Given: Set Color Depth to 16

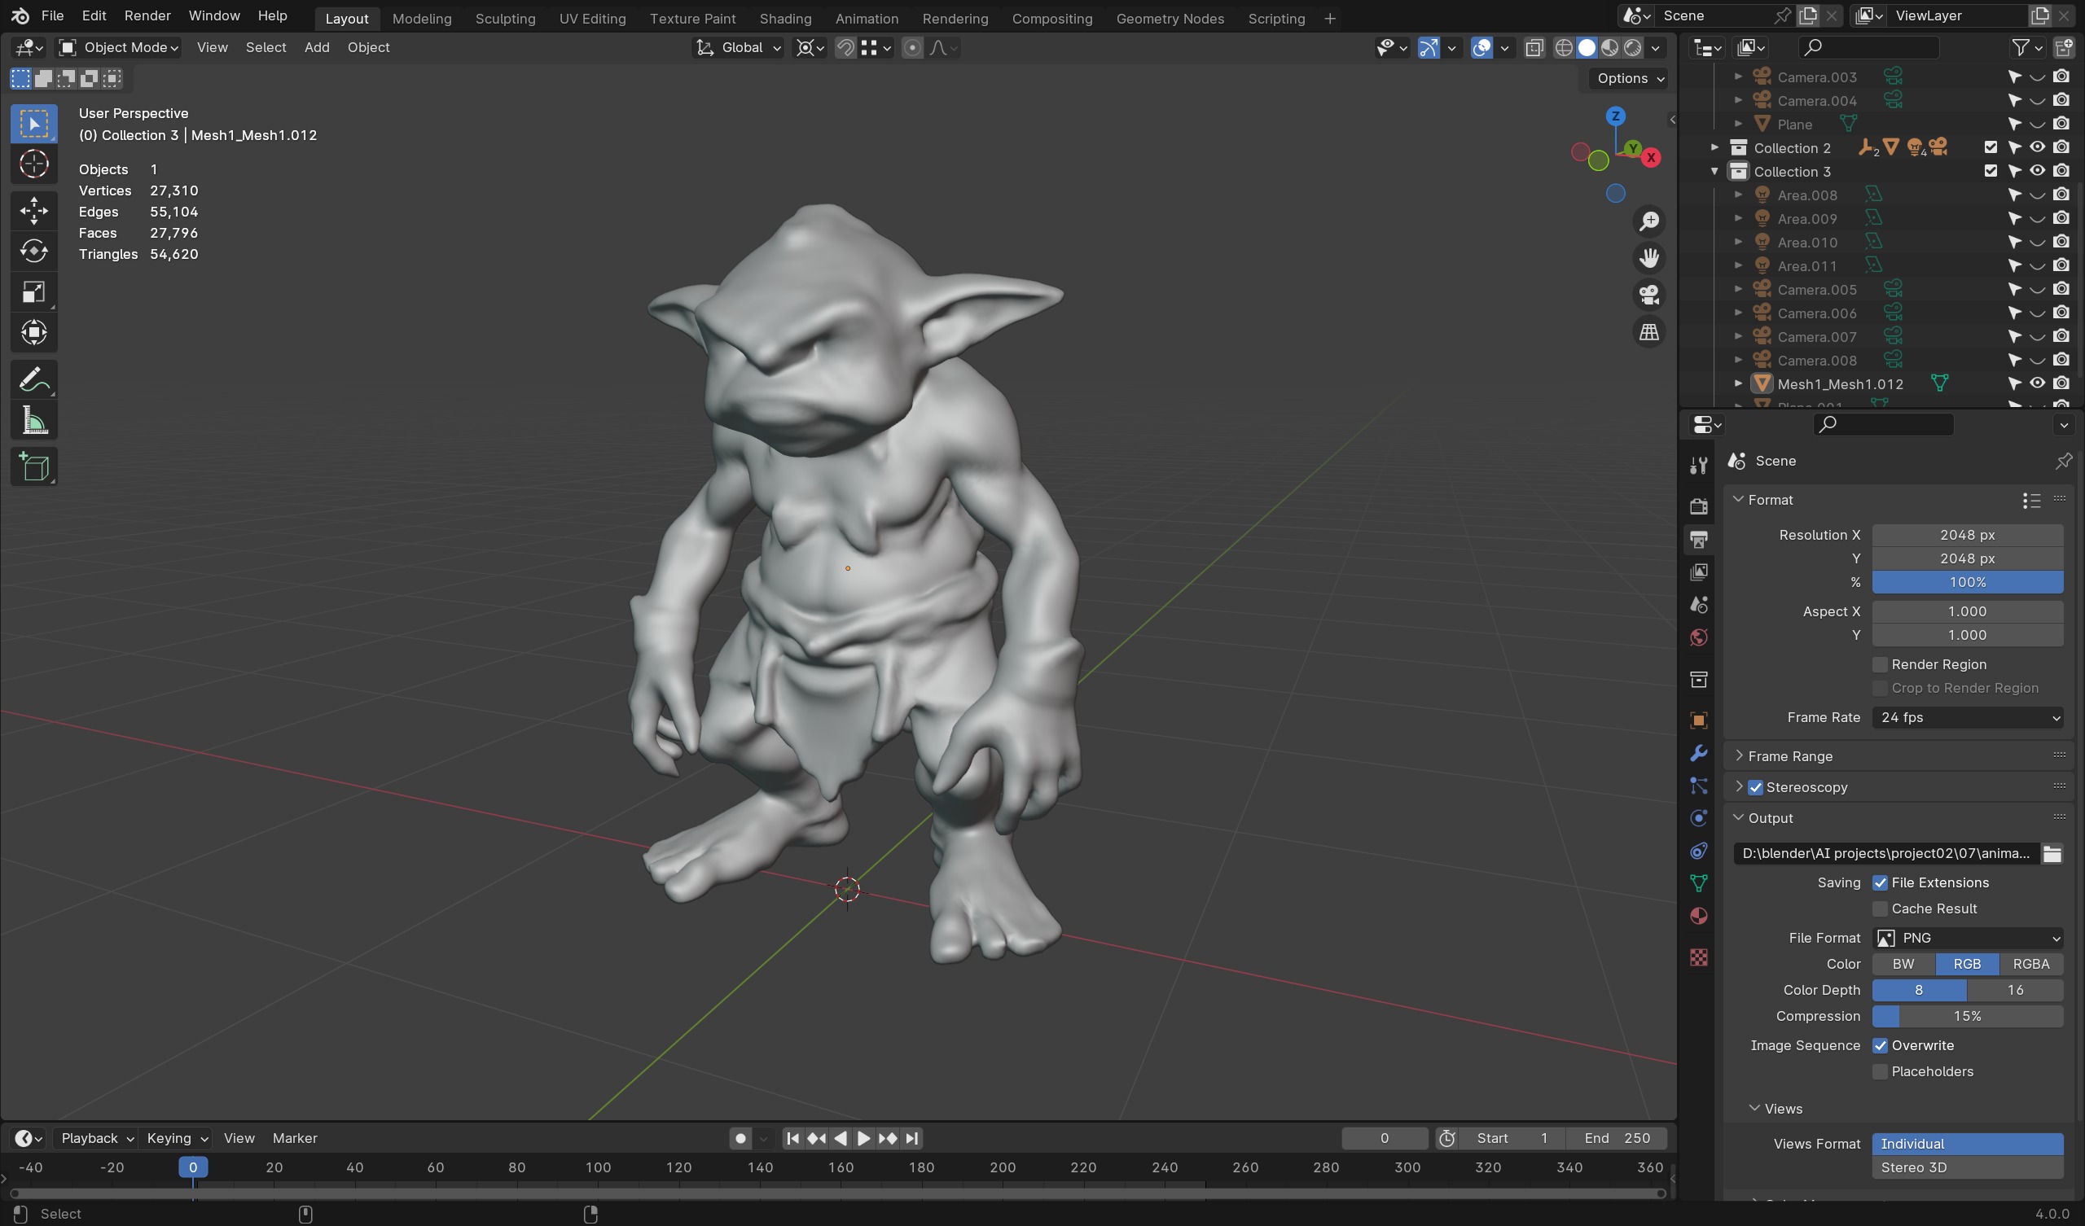Looking at the screenshot, I should (2015, 990).
